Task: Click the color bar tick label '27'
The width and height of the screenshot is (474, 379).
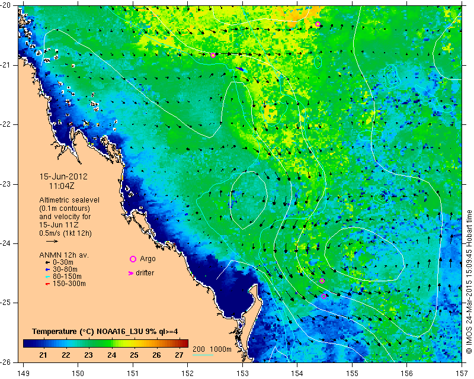Action: tap(180, 355)
